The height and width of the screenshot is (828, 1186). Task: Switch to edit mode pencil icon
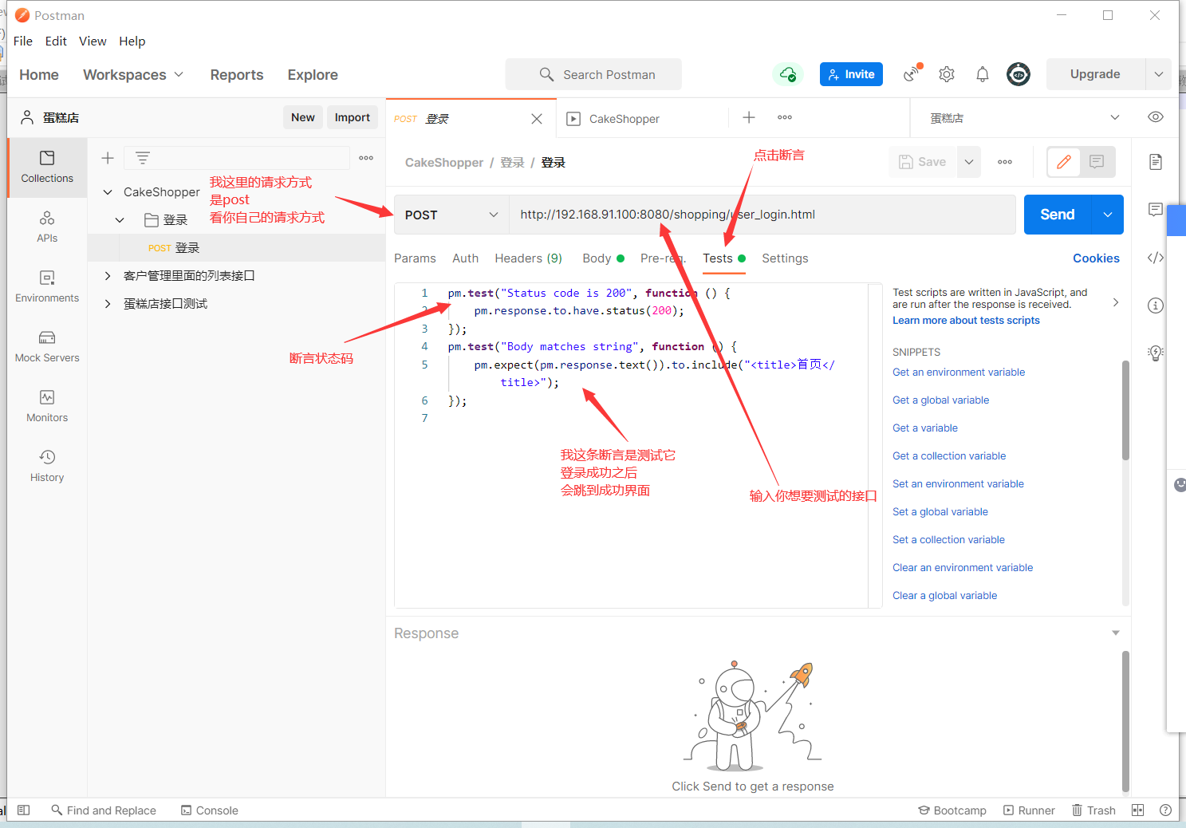pyautogui.click(x=1064, y=162)
